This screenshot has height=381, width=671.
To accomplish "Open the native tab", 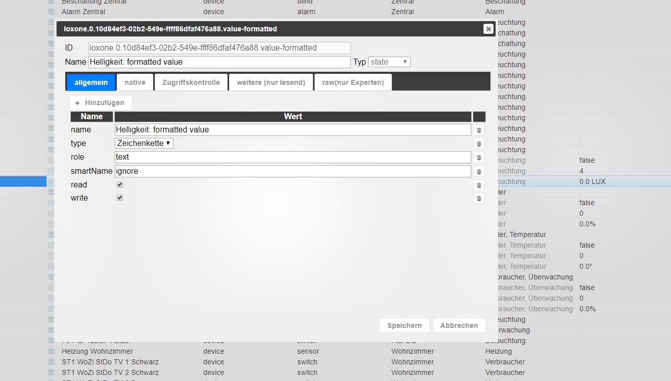I will 135,82.
